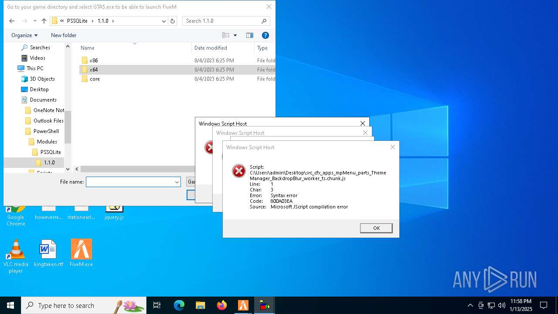Select the x64 folder
558x314 pixels.
click(94, 70)
